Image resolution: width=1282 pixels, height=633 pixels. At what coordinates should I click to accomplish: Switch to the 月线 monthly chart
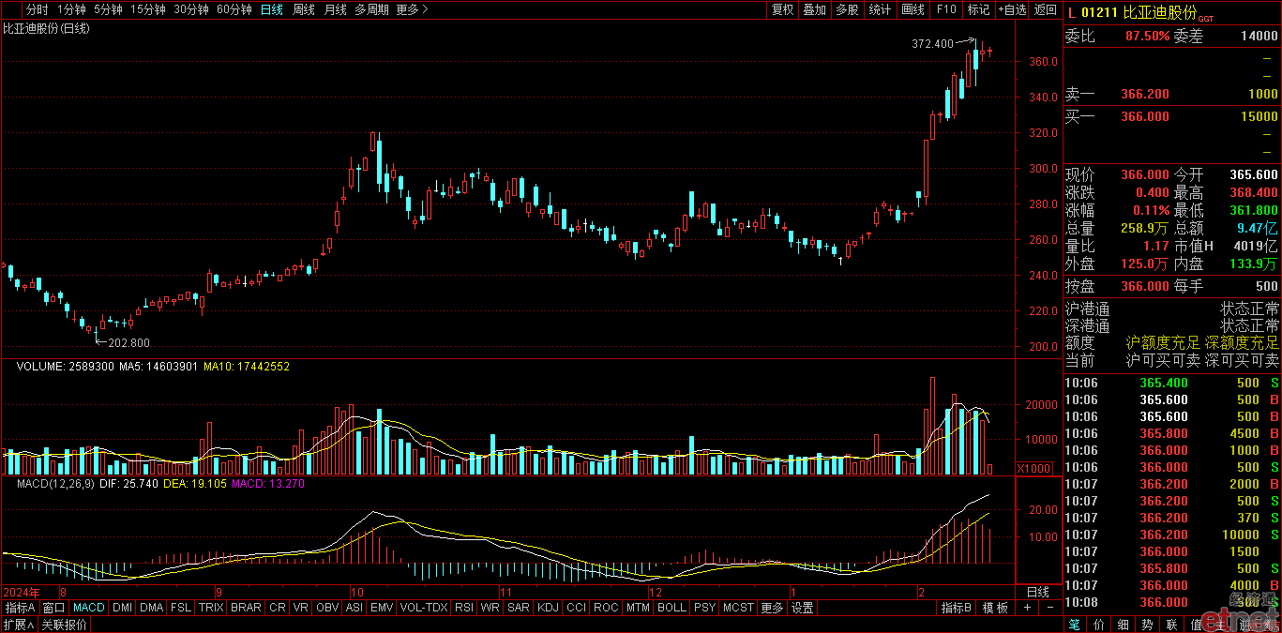(335, 9)
